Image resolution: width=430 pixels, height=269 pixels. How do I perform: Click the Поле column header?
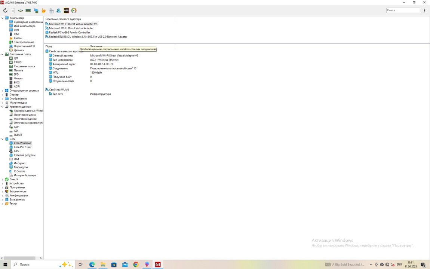pyautogui.click(x=49, y=46)
